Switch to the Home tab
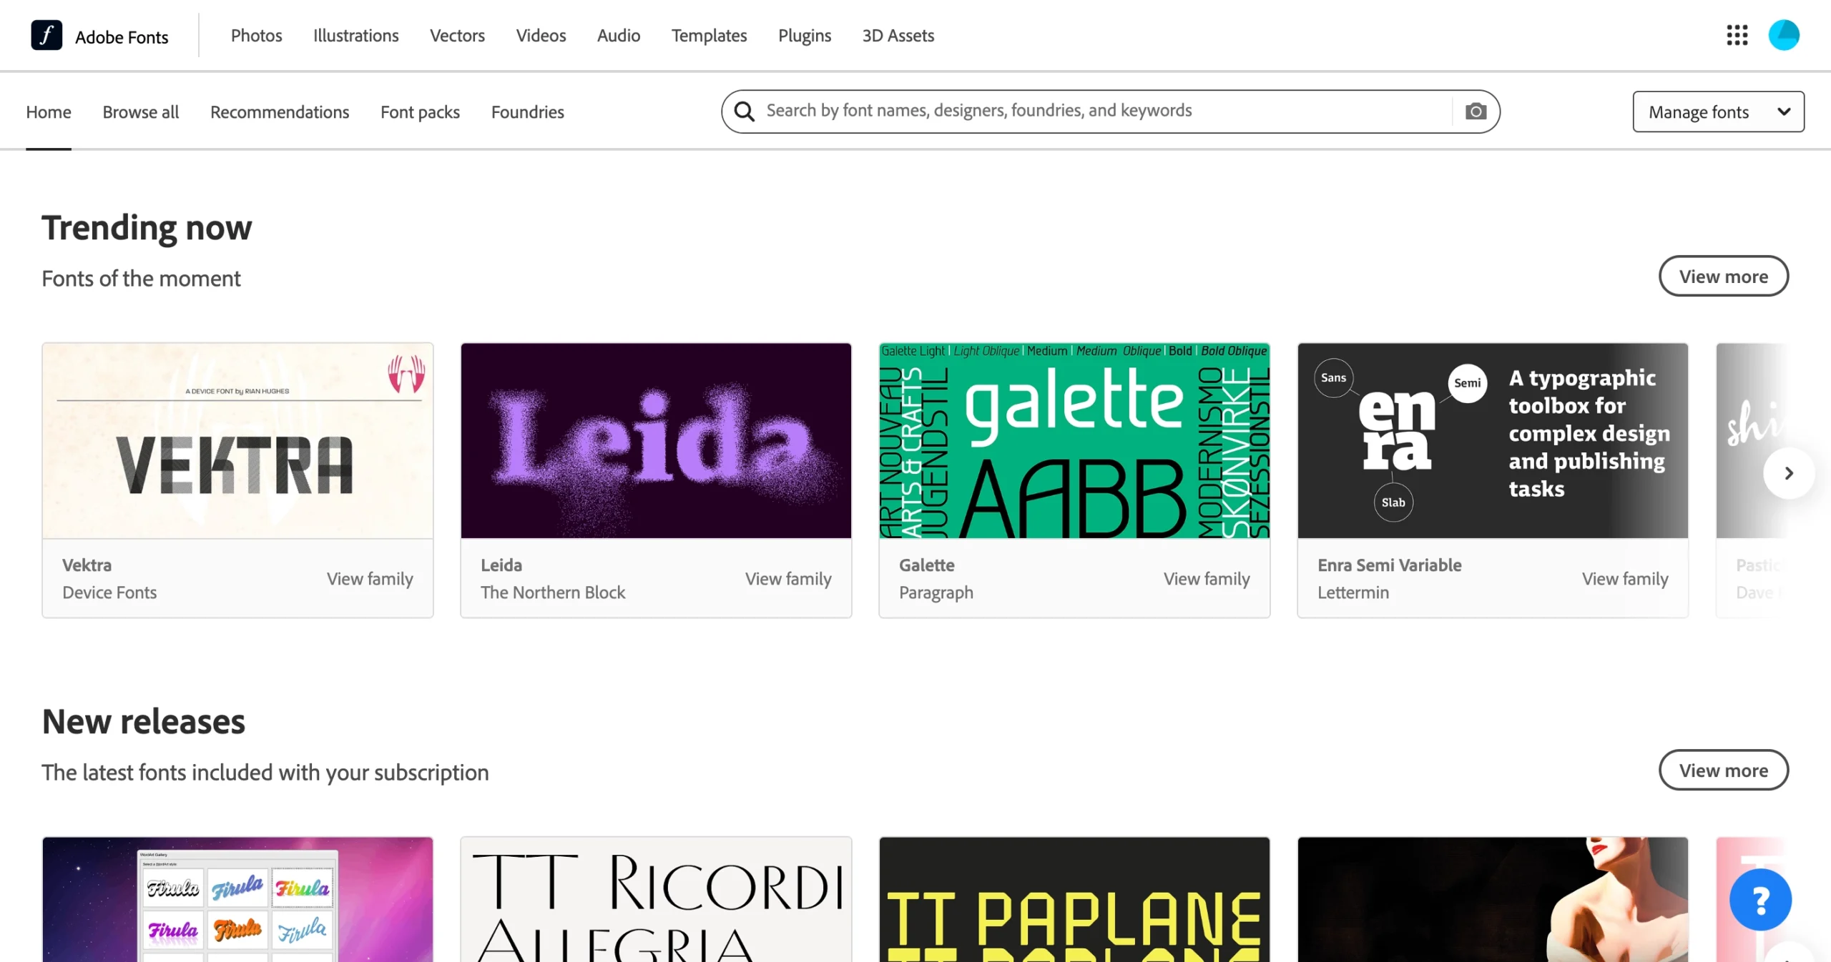Screen dimensions: 1831x962 (x=49, y=111)
